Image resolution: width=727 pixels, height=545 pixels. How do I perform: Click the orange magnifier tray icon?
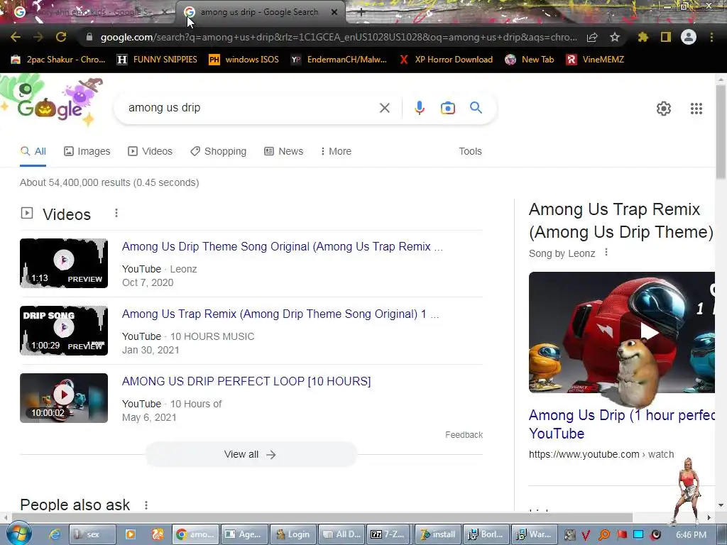(x=603, y=535)
